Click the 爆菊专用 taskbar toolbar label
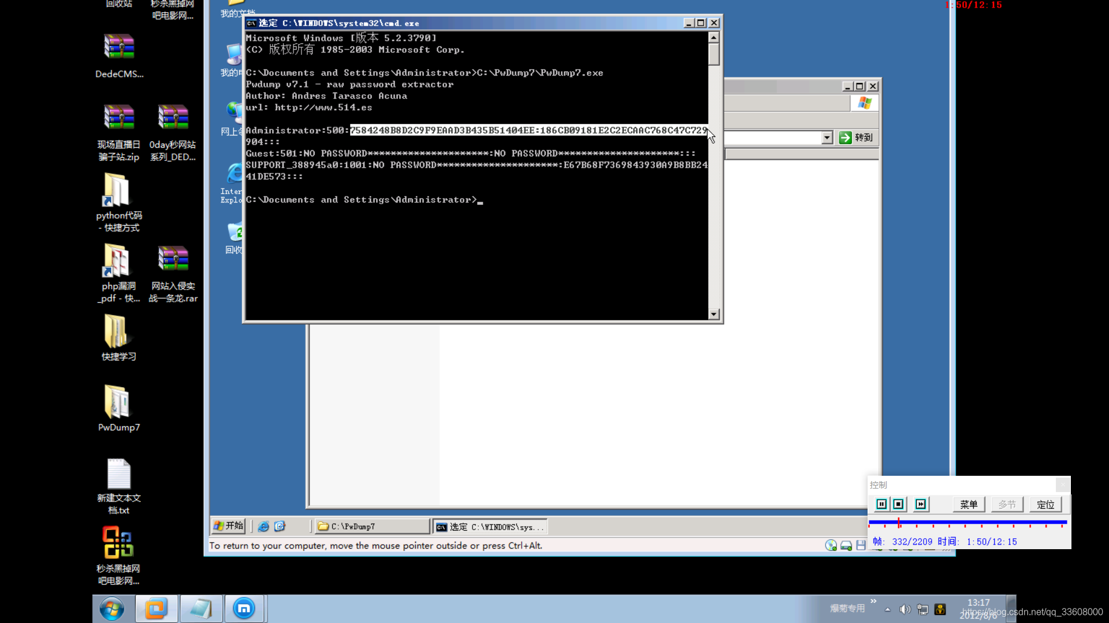1109x623 pixels. [847, 609]
